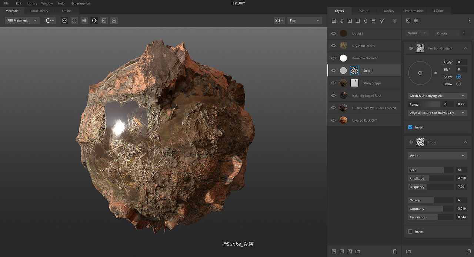Click the stacked layers icon
The width and height of the screenshot is (474, 257).
(x=395, y=21)
